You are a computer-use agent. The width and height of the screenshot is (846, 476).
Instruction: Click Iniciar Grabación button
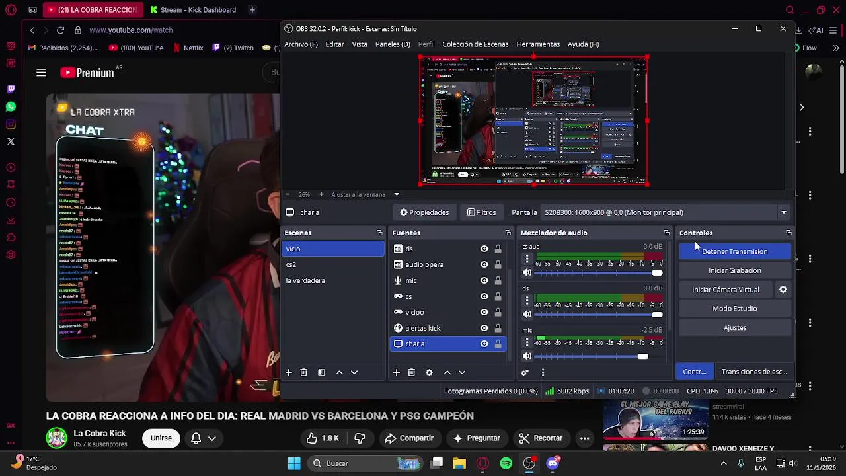click(x=734, y=270)
